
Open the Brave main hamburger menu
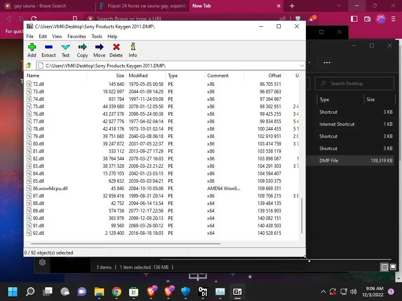coord(393,19)
